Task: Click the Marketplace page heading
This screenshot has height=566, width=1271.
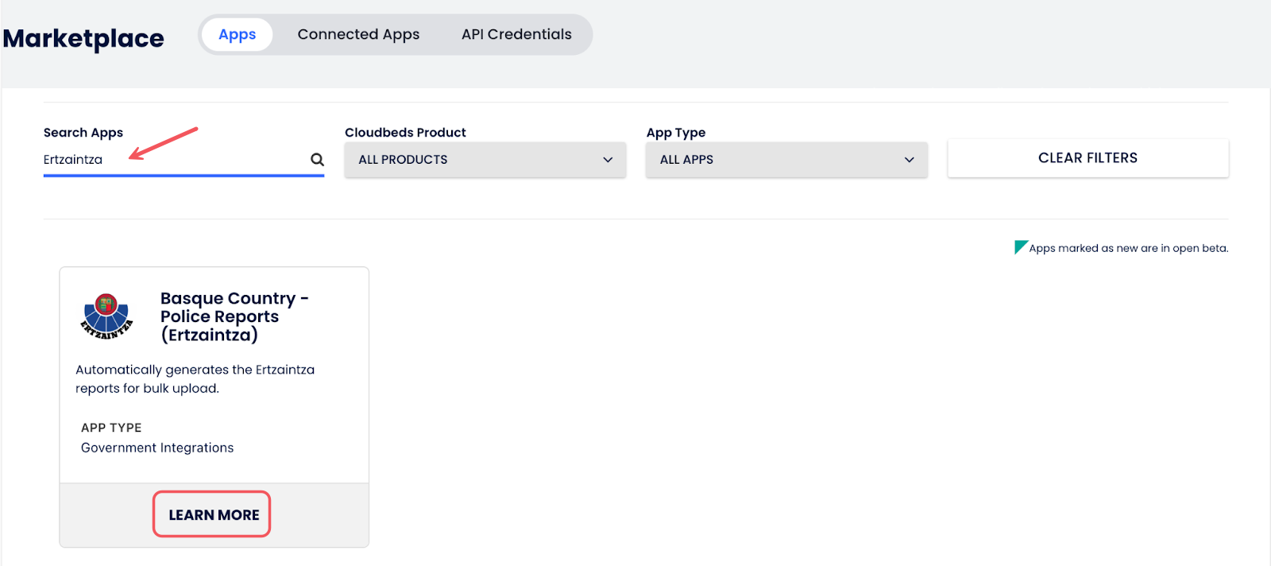Action: click(x=83, y=38)
